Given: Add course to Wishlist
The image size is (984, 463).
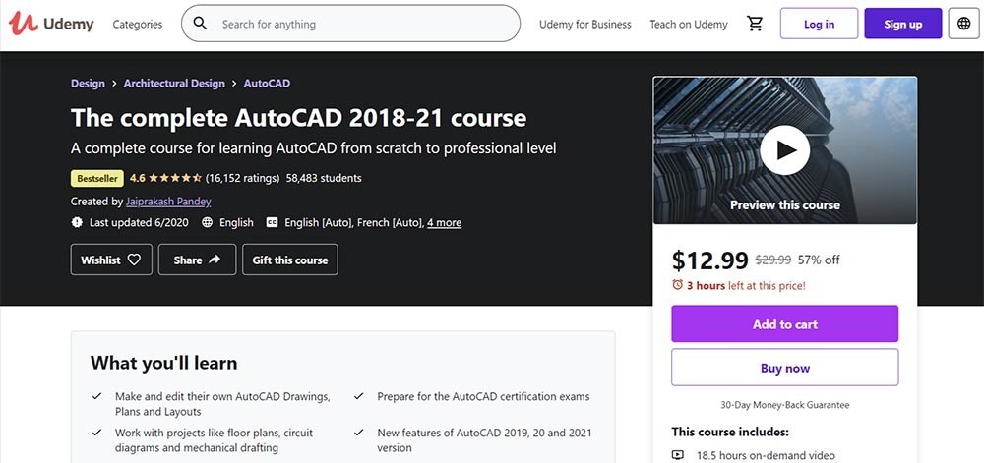Looking at the screenshot, I should (112, 260).
